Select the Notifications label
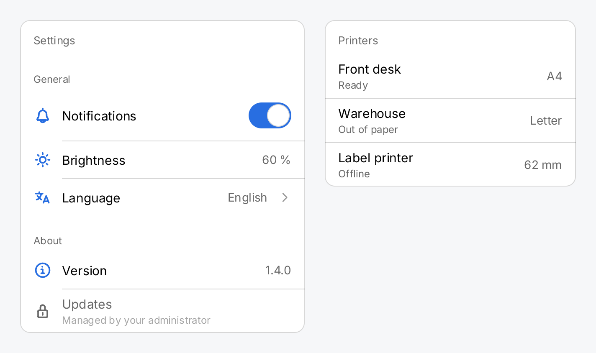 tap(99, 116)
